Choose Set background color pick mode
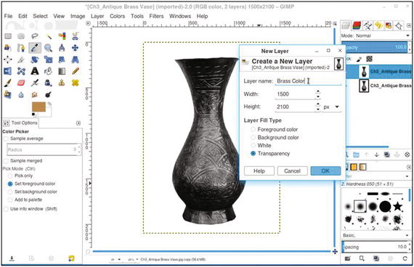Screen dimensions: 414x267 pyautogui.click(x=10, y=192)
